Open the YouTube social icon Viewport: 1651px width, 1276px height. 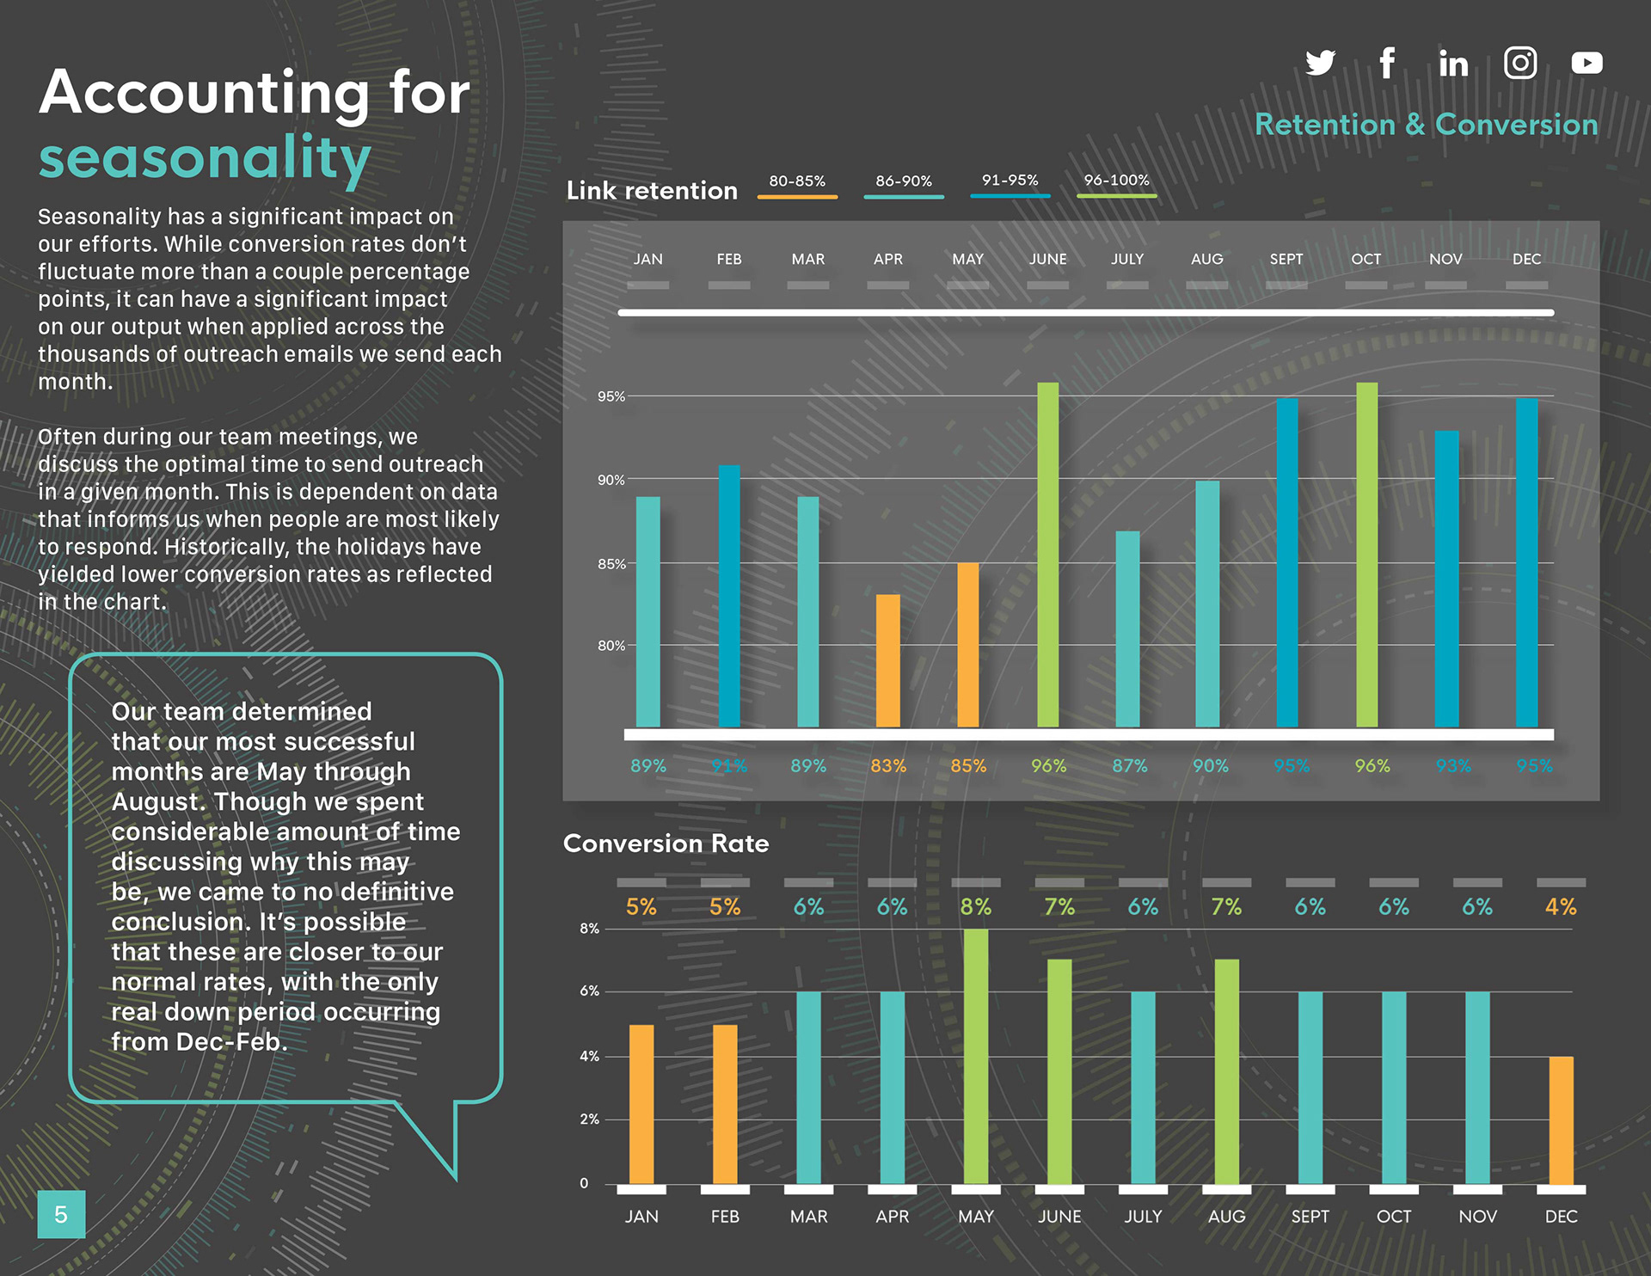click(1587, 63)
